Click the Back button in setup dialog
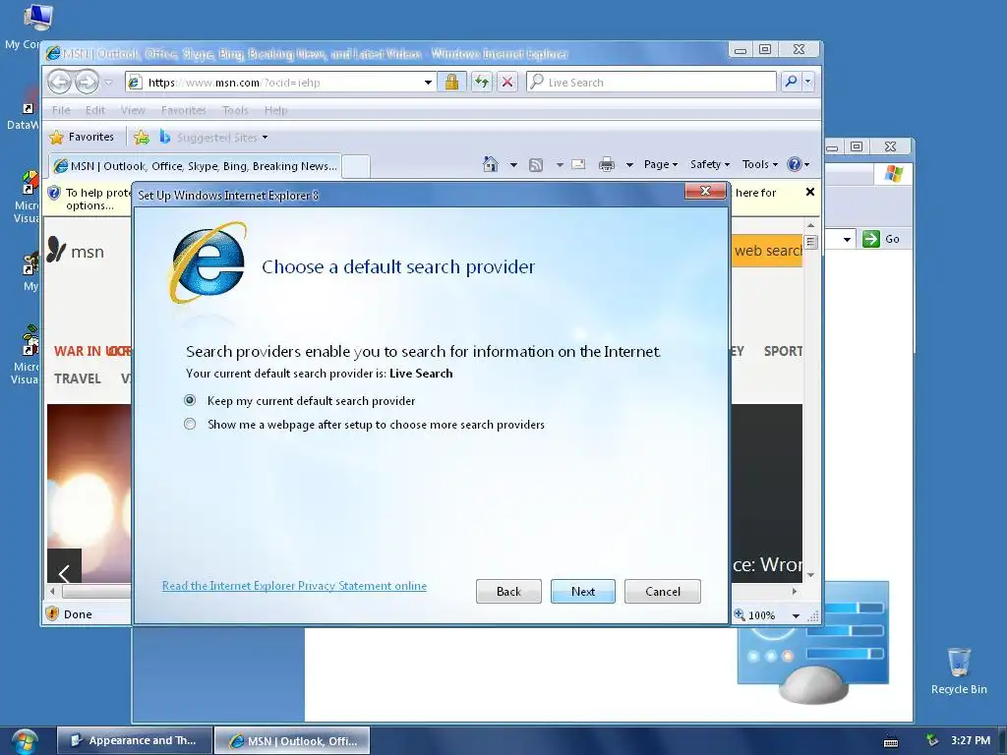Image resolution: width=1007 pixels, height=755 pixels. [508, 591]
